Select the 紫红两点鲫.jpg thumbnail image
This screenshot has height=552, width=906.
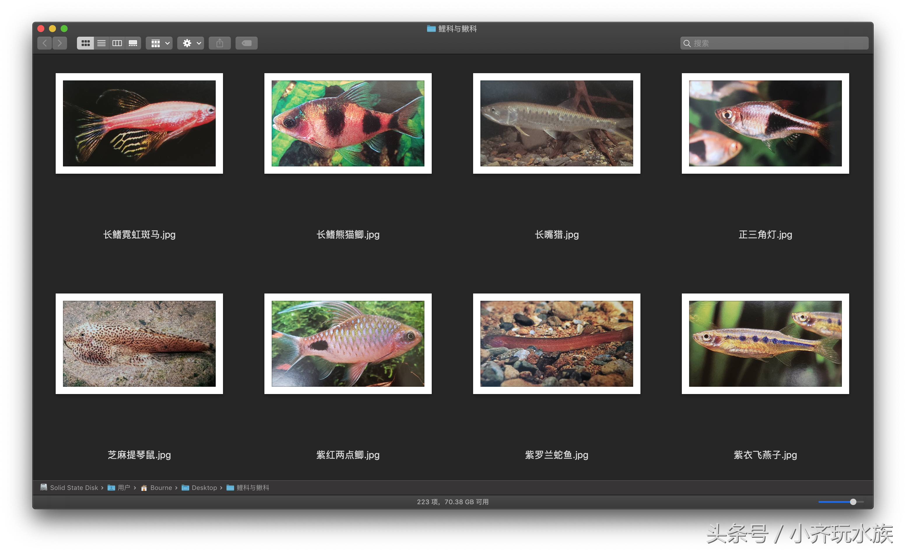pyautogui.click(x=348, y=344)
